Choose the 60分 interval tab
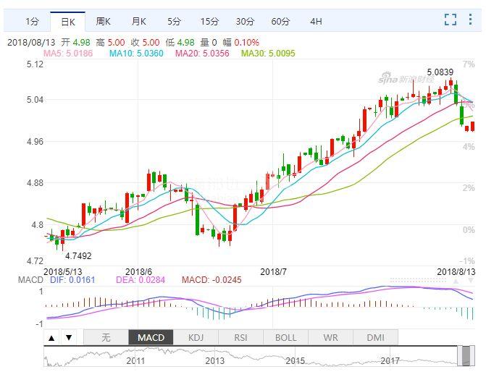486x377 pixels. 280,21
